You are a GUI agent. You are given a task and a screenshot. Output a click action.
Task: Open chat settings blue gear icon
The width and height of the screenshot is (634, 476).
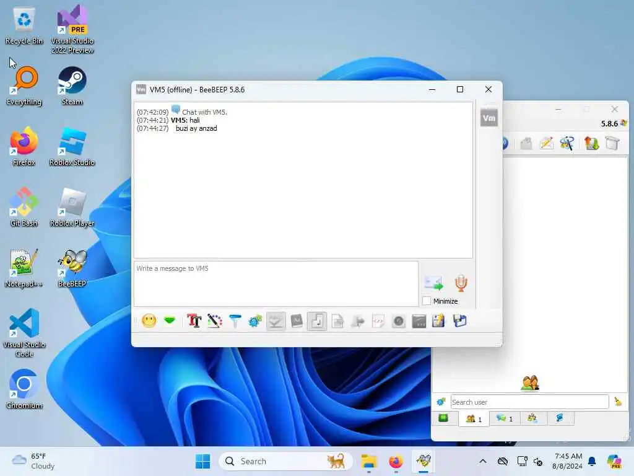pyautogui.click(x=255, y=322)
